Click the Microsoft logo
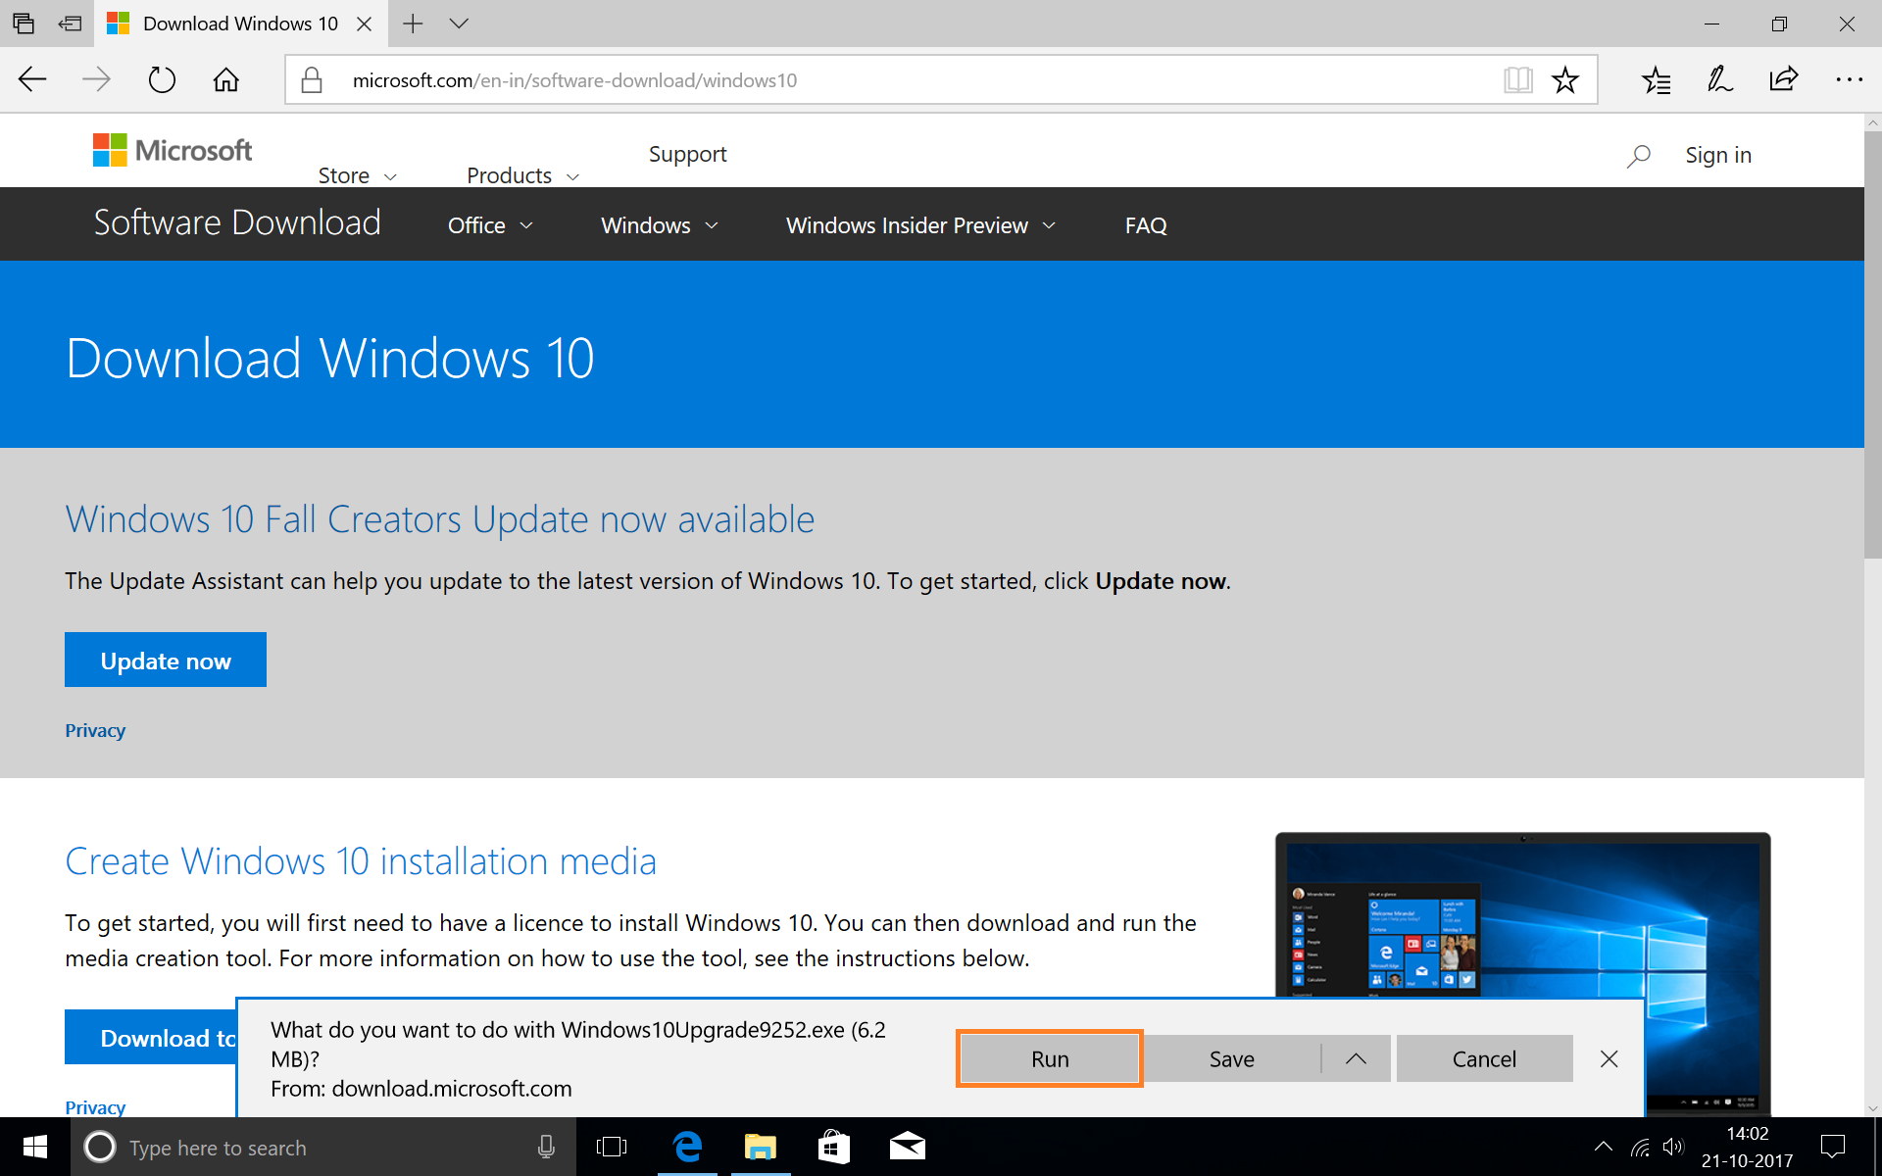 173,150
